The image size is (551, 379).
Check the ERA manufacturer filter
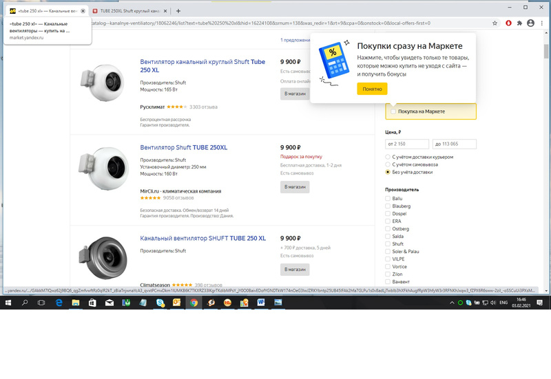(388, 221)
